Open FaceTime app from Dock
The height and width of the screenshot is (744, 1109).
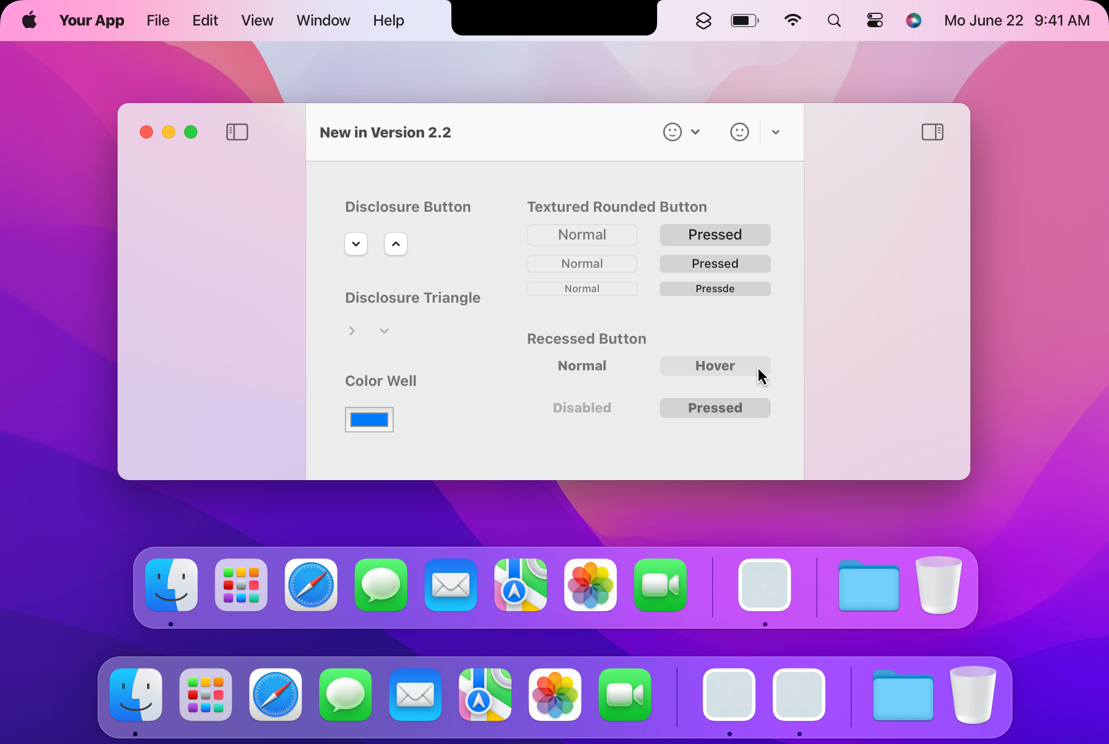(660, 584)
